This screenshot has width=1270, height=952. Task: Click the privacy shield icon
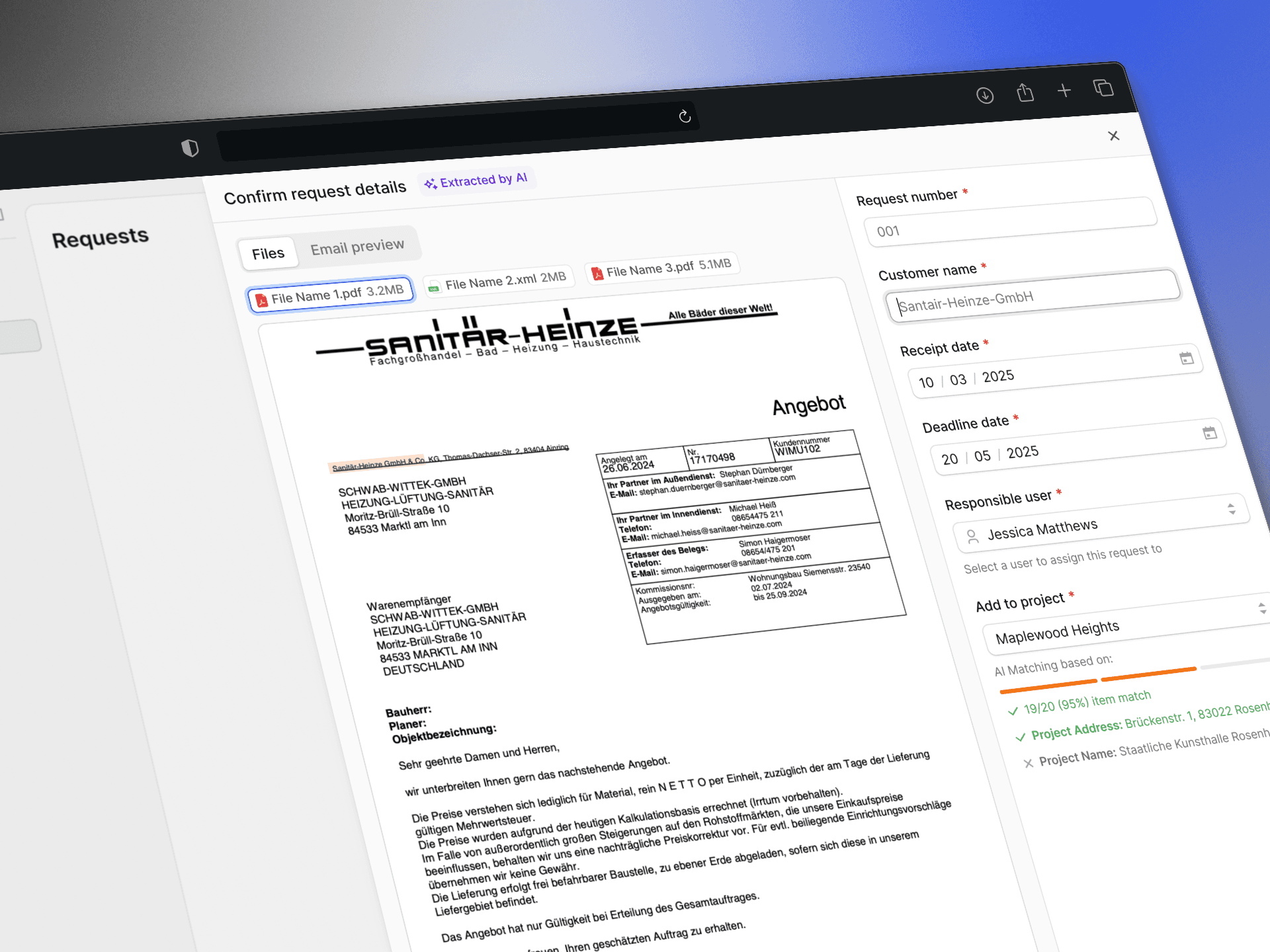pos(190,148)
